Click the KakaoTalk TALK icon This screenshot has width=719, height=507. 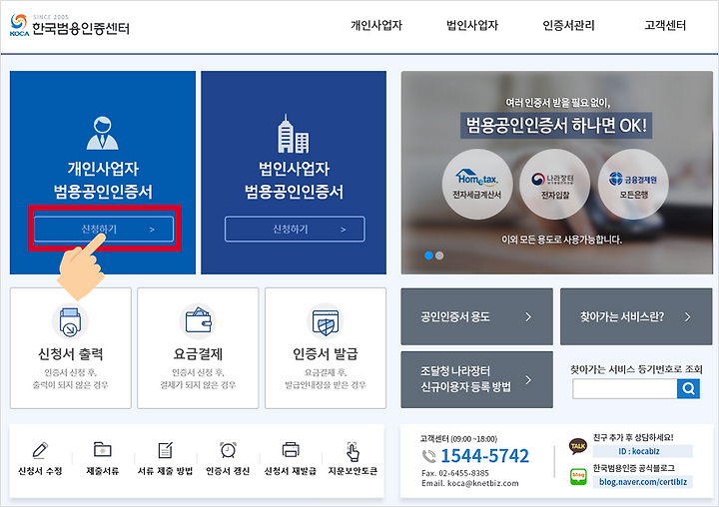click(578, 446)
